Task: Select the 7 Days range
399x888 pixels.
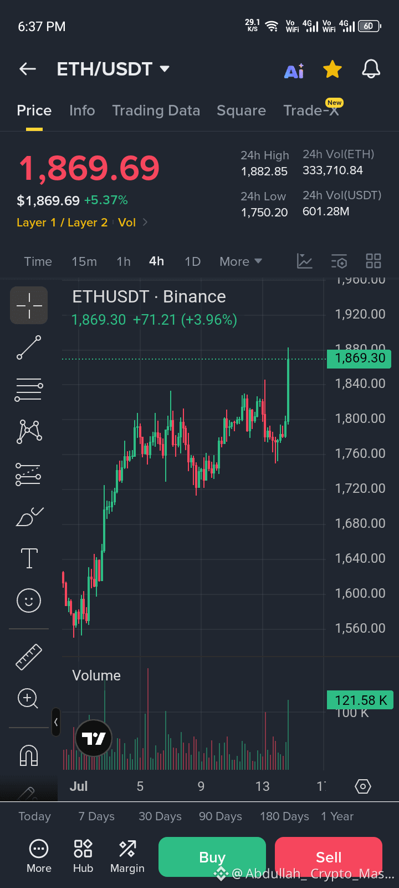Action: [96, 816]
